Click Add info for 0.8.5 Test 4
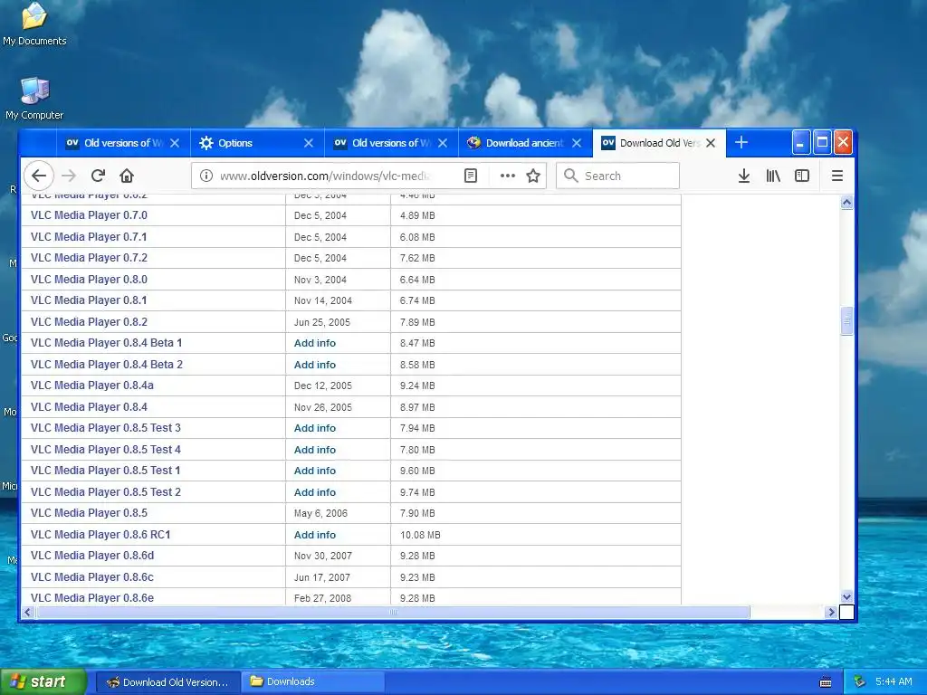Image resolution: width=927 pixels, height=695 pixels. point(314,450)
